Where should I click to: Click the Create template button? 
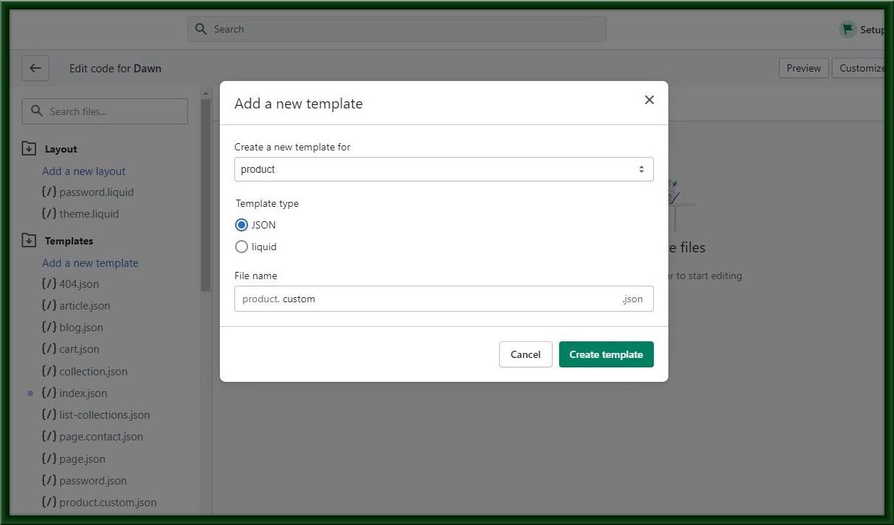point(606,354)
